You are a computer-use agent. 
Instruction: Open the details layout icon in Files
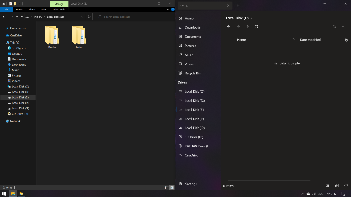328,185
